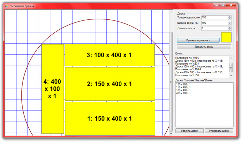Click the report scrollbar down arrow

231,76
